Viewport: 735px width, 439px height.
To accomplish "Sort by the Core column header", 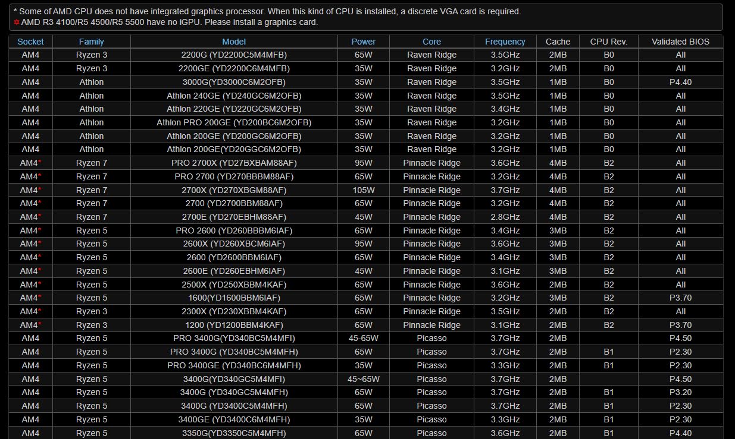I will click(x=431, y=42).
